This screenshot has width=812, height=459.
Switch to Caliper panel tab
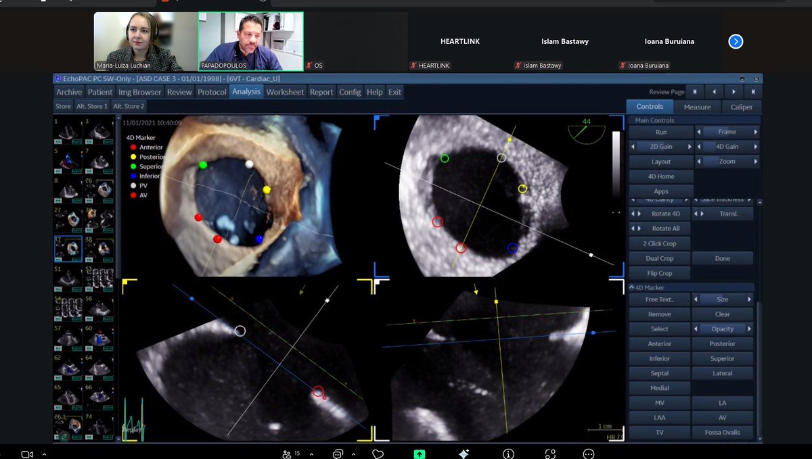(741, 107)
